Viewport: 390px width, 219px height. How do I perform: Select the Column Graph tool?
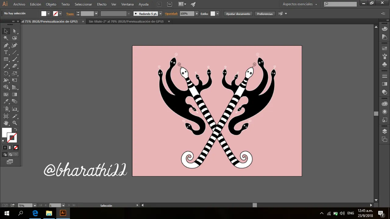click(15, 109)
